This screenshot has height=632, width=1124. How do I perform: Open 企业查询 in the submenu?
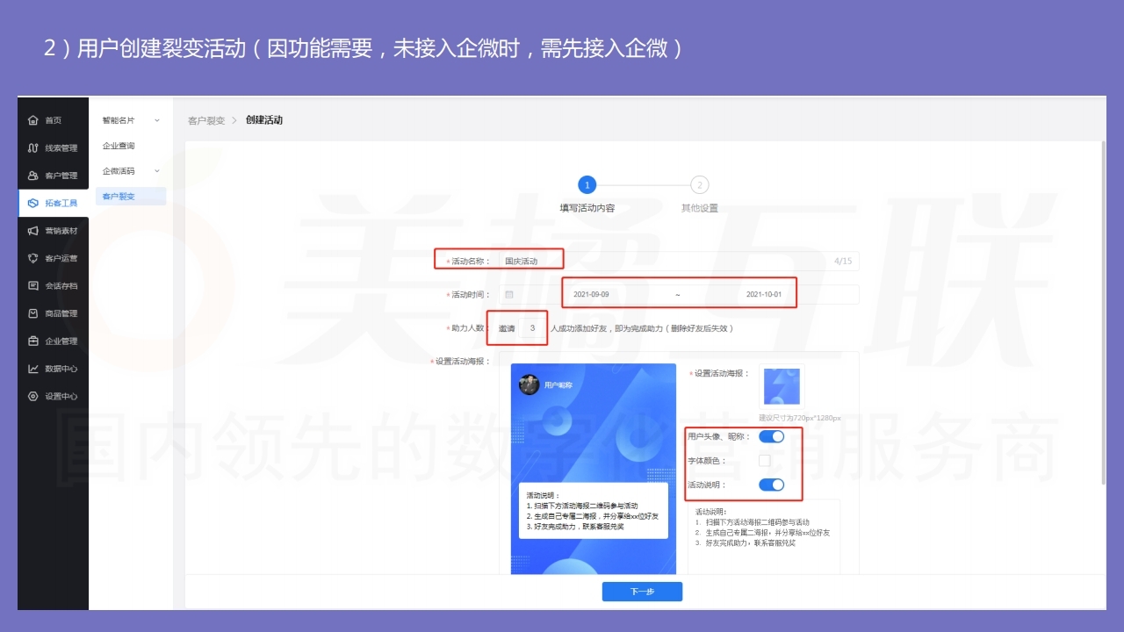click(x=119, y=146)
